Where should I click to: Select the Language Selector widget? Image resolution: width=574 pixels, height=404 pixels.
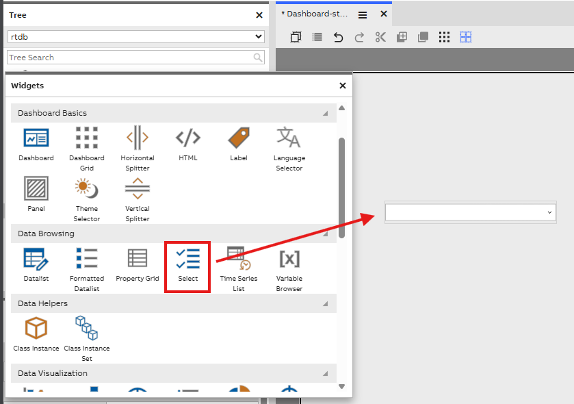point(289,138)
